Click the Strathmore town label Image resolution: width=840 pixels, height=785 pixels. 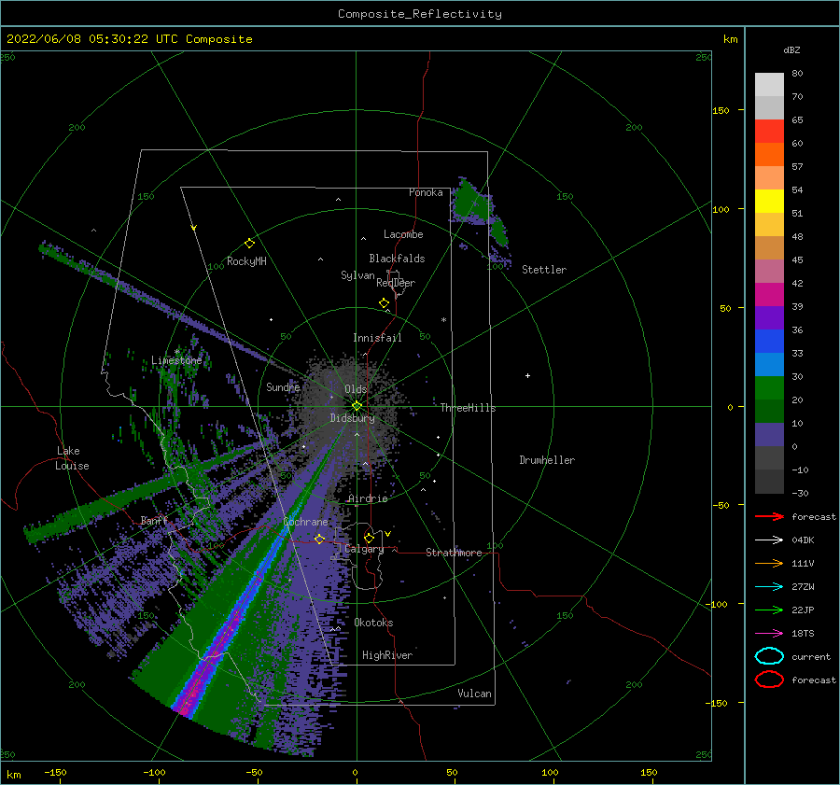tap(454, 553)
